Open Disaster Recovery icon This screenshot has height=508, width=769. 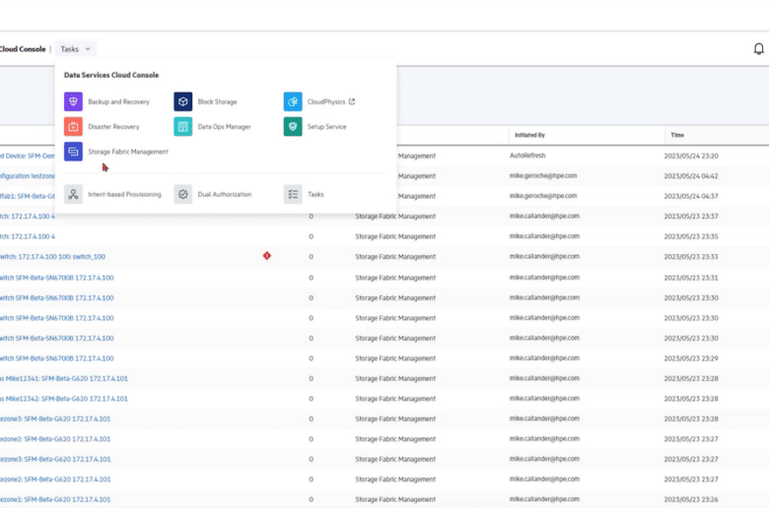(73, 126)
